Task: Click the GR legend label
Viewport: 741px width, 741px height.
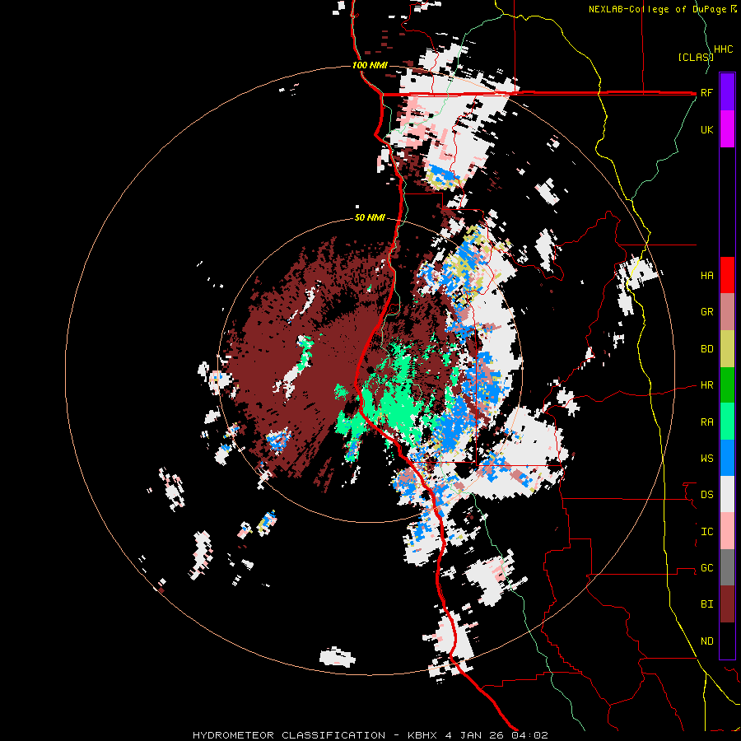Action: (x=706, y=312)
